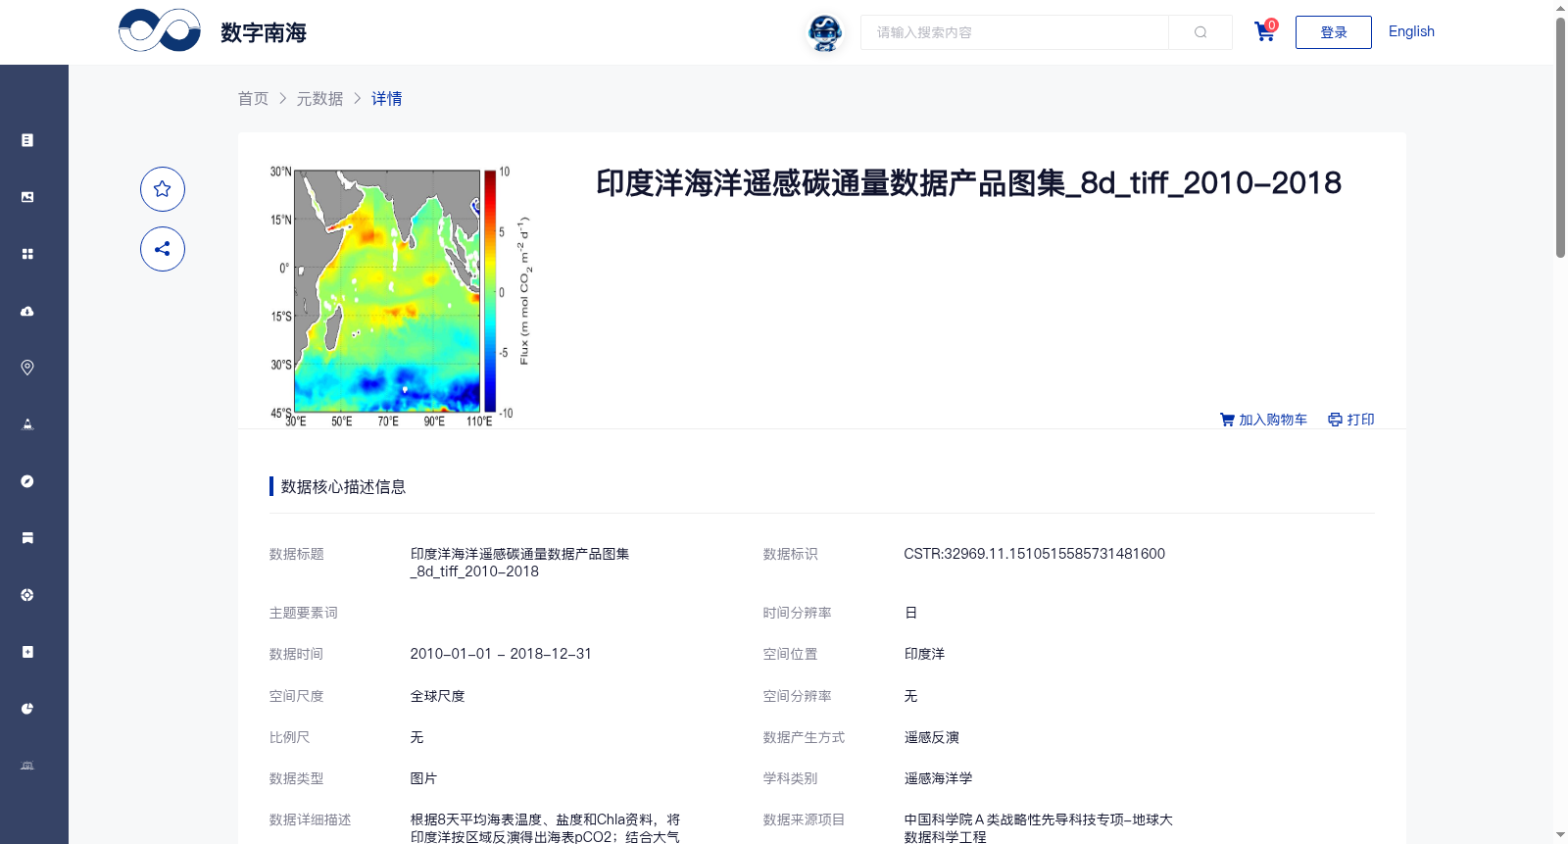Go to 元数据 breadcrumb

[320, 99]
